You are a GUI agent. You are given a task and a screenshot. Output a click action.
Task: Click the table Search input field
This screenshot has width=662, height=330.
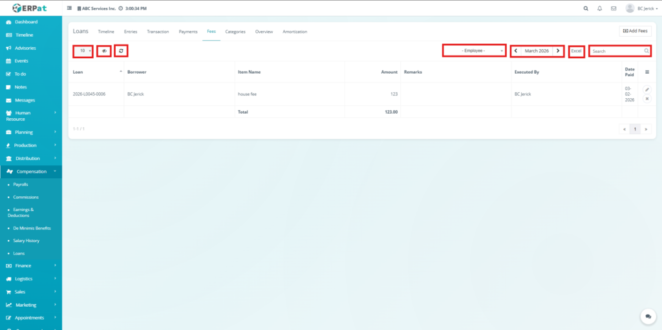point(616,50)
